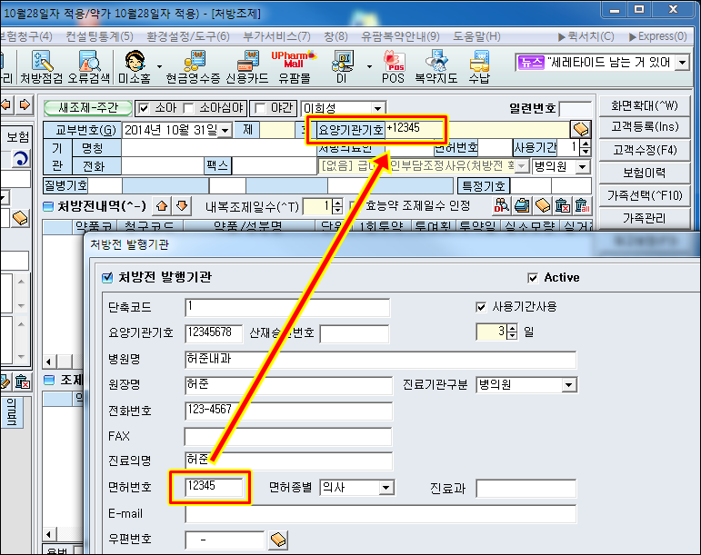This screenshot has height=555, width=701.
Task: Expand the 진료기관구분 dropdown
Action: (x=568, y=385)
